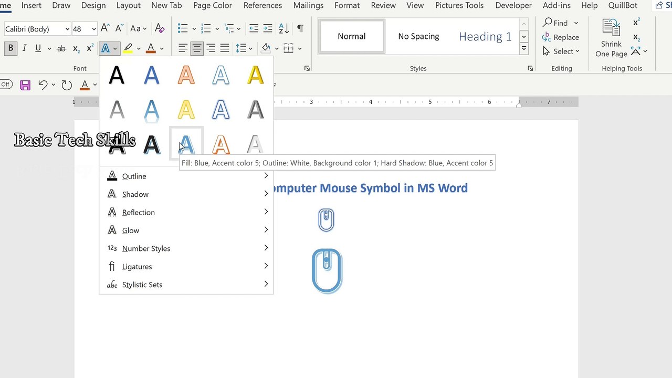Click the Replace button
The height and width of the screenshot is (378, 672).
(561, 37)
